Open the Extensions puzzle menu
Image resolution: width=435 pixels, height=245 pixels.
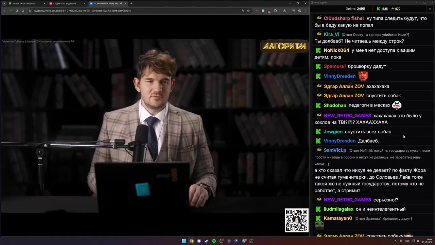click(275, 11)
